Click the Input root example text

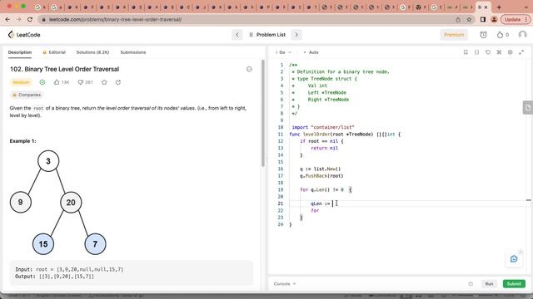(69, 269)
